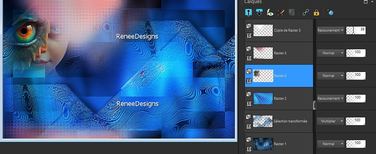The height and width of the screenshot is (154, 376).
Task: Open Recouvrement blend dropdown of Raster 2
Action: (x=331, y=99)
